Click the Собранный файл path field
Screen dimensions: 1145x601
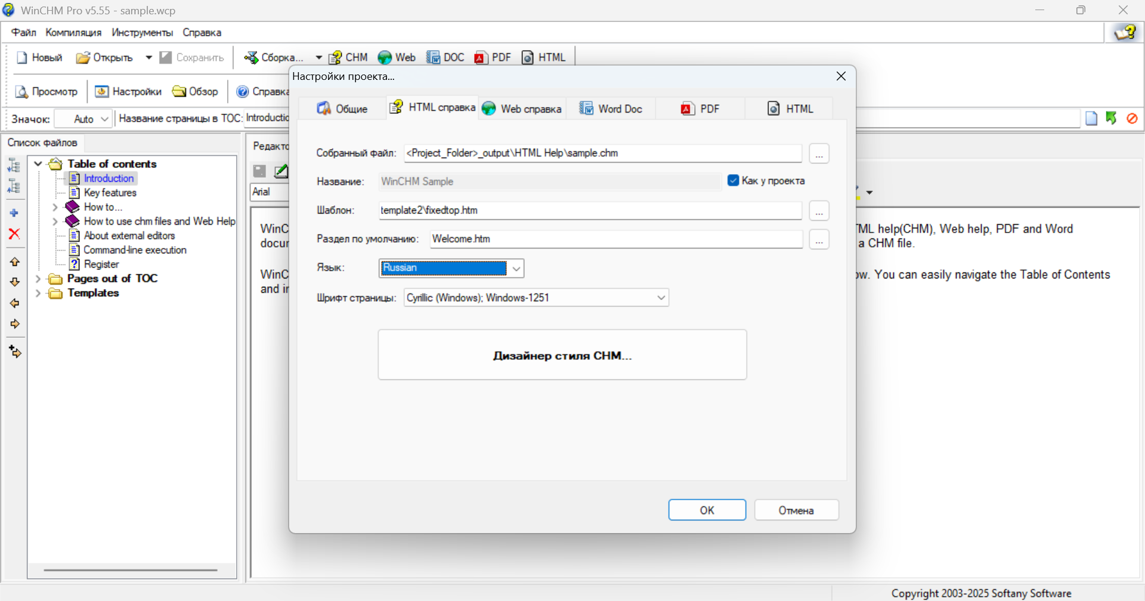click(602, 153)
